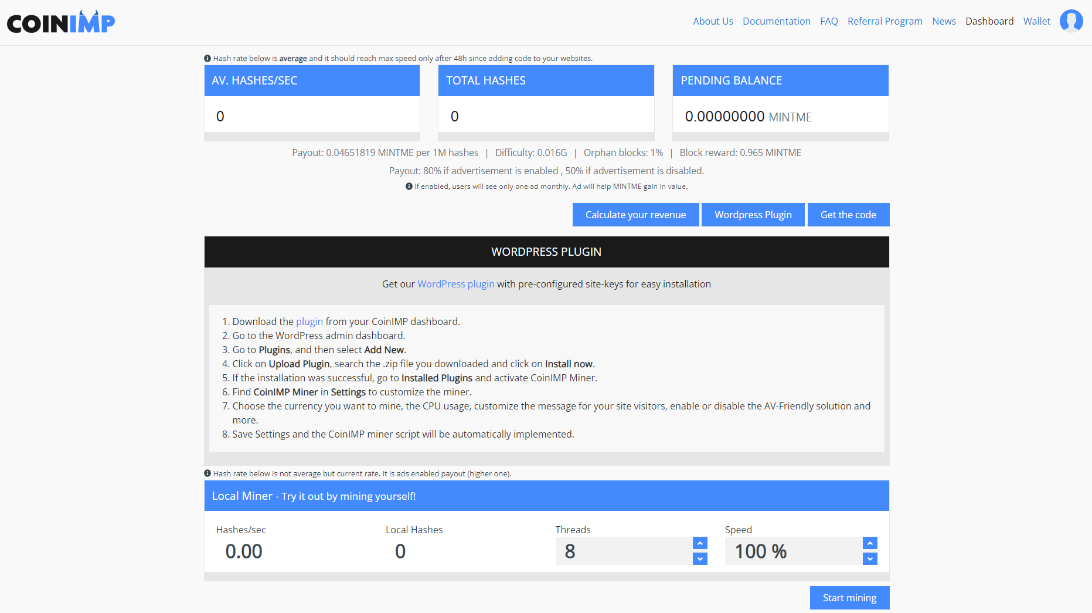This screenshot has height=613, width=1092.
Task: Click the plugin download link in step 1
Action: tap(309, 321)
